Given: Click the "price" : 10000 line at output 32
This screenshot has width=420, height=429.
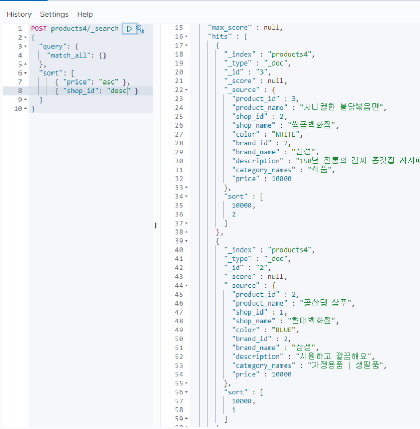Looking at the screenshot, I should point(261,179).
